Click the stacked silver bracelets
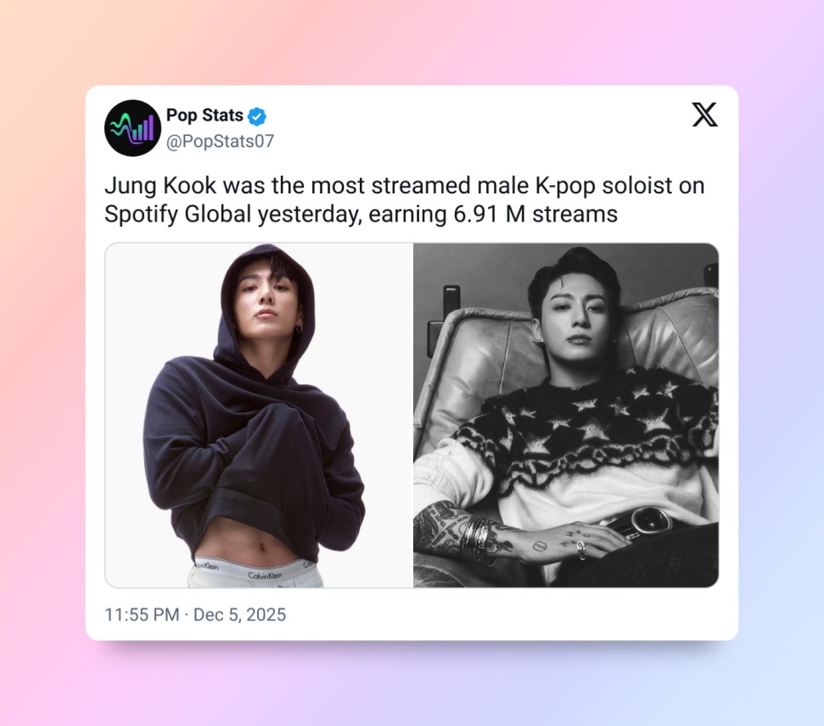Viewport: 824px width, 726px height. tap(477, 539)
